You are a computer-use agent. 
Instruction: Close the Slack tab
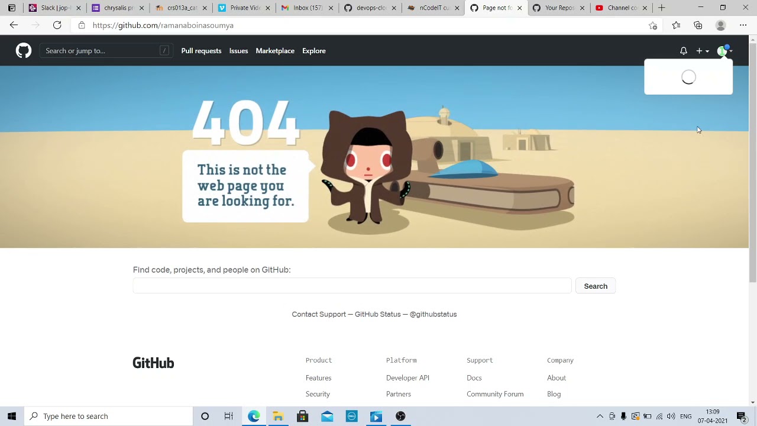point(78,8)
